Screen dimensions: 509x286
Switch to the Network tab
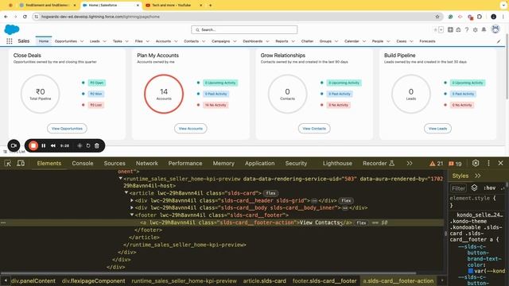click(x=146, y=164)
